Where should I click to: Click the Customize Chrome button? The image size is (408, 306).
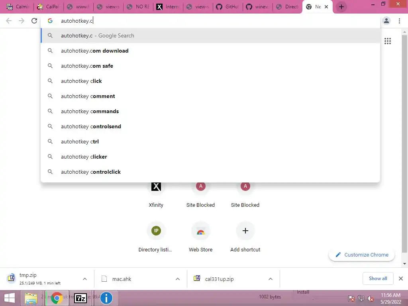pyautogui.click(x=362, y=255)
